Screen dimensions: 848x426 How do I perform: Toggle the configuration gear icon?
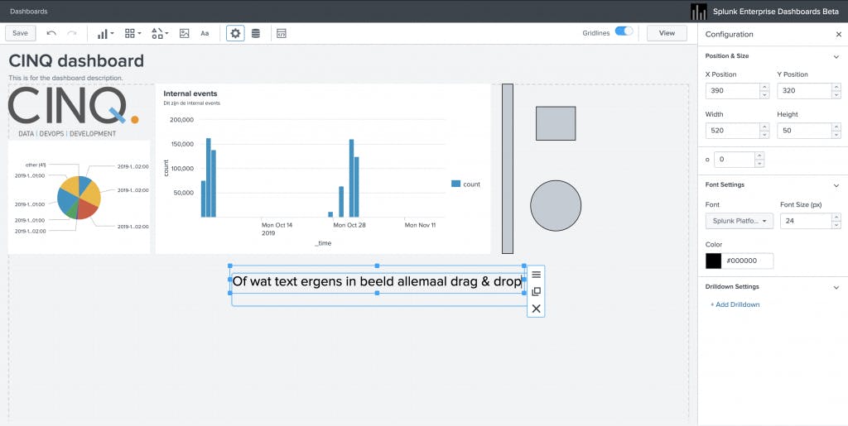[x=235, y=33]
